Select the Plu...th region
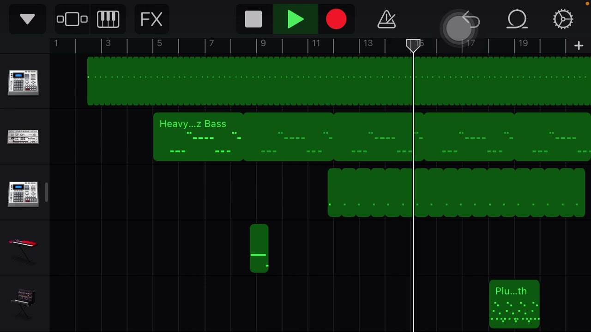Image resolution: width=591 pixels, height=332 pixels. [514, 304]
